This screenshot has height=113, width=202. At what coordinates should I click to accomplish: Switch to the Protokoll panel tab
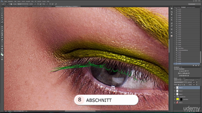[x=183, y=7]
